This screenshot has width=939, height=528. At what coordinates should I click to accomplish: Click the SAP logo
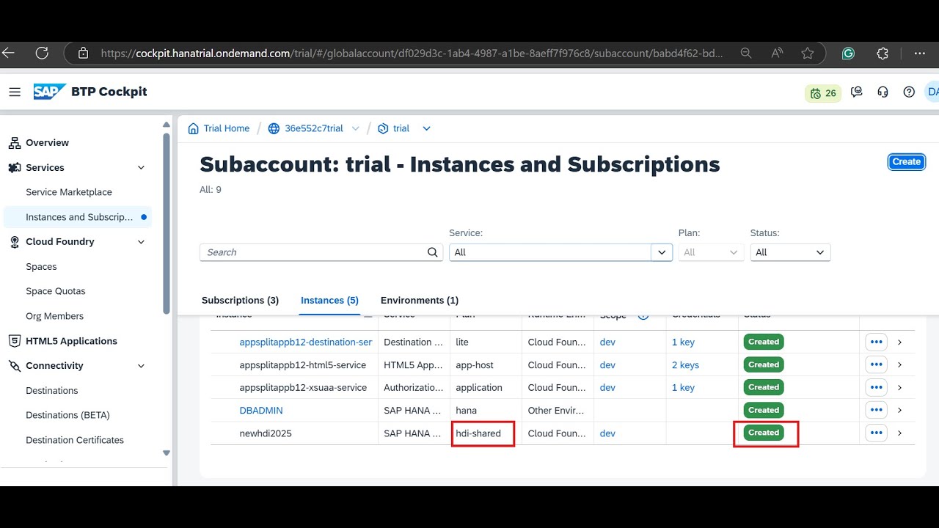point(50,92)
